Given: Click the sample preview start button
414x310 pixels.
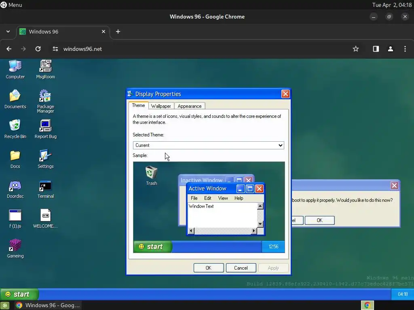Looking at the screenshot, I should point(152,247).
